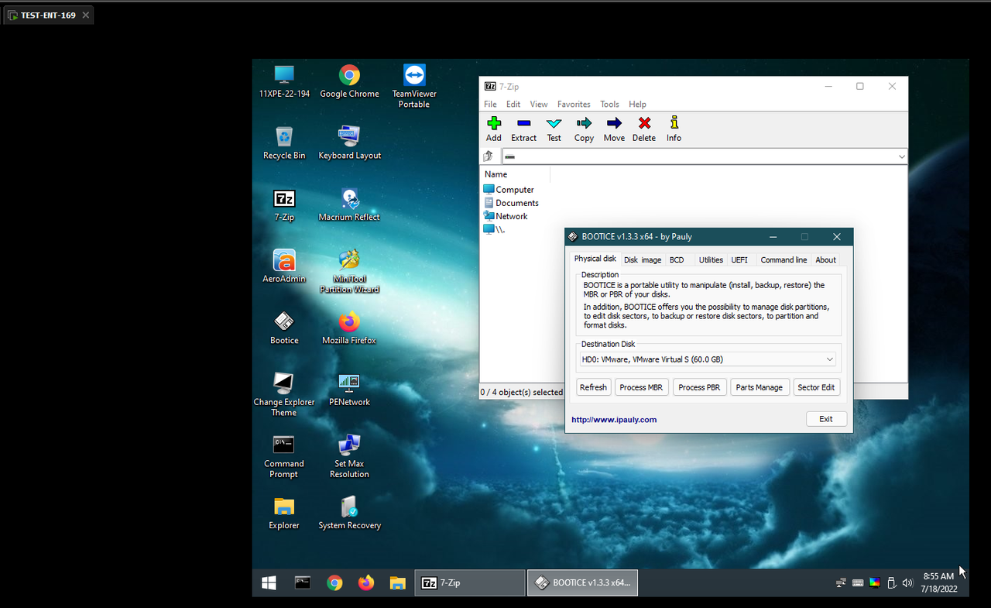The image size is (991, 608).
Task: Select the TeamViewer Portable desktop icon
Action: pyautogui.click(x=414, y=86)
